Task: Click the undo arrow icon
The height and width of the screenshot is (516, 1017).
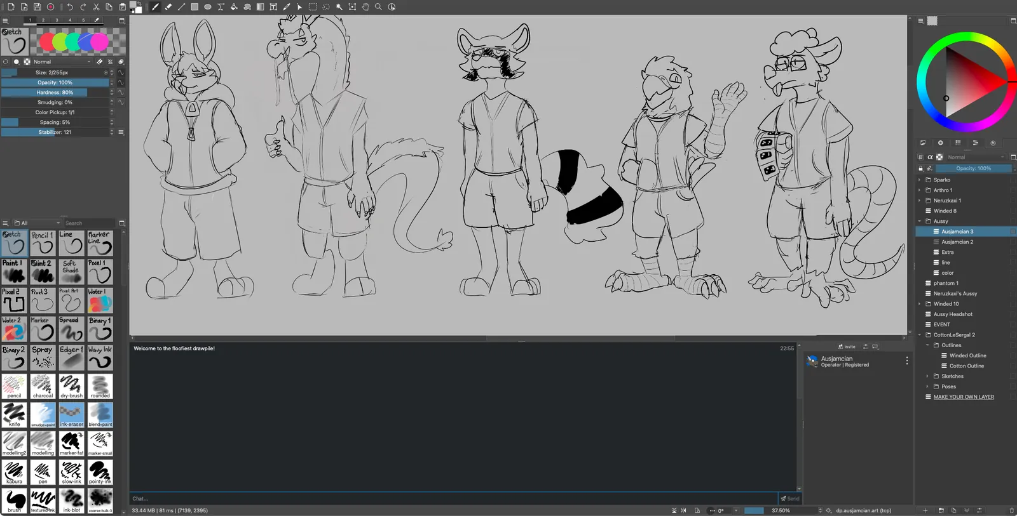Action: pyautogui.click(x=70, y=7)
